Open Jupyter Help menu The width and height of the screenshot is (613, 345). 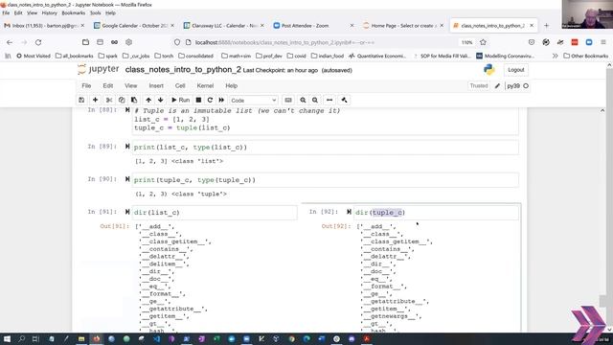pos(232,85)
